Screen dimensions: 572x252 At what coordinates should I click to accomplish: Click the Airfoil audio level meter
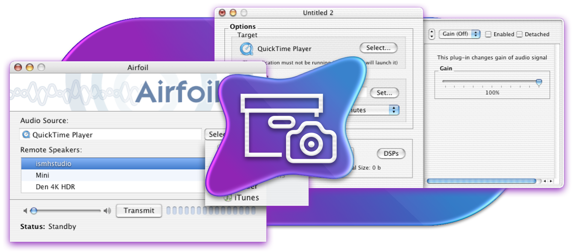[x=211, y=211]
